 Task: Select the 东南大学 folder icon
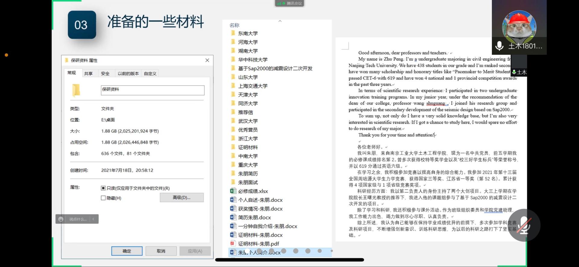pyautogui.click(x=233, y=33)
